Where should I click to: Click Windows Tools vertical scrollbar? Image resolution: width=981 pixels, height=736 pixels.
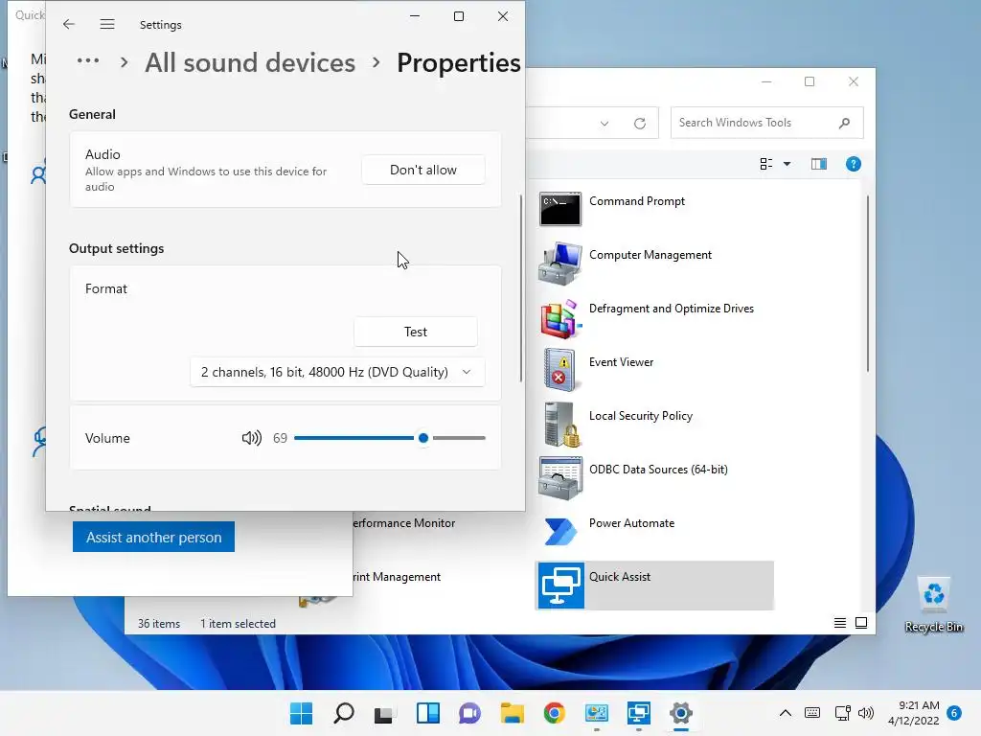click(868, 284)
